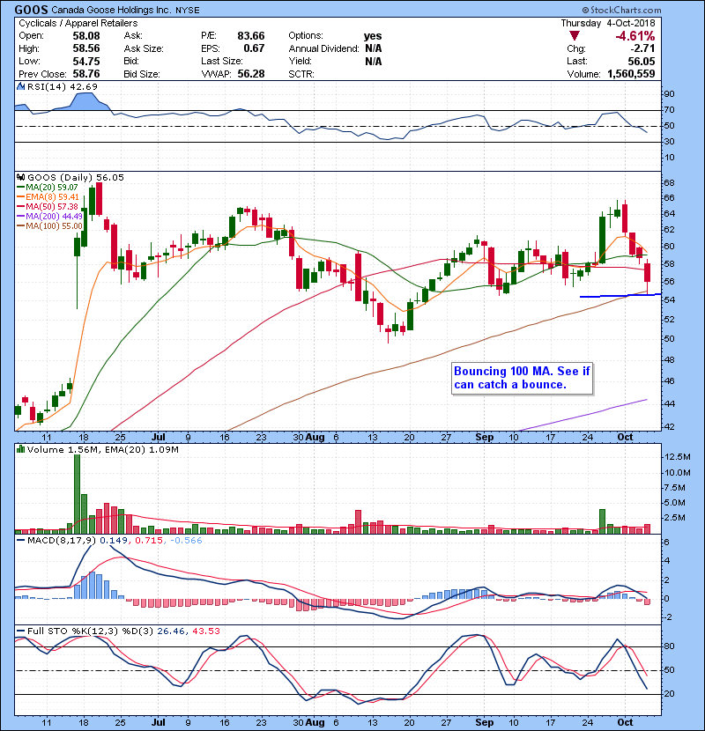Click the P/E value 83.66

pos(250,36)
